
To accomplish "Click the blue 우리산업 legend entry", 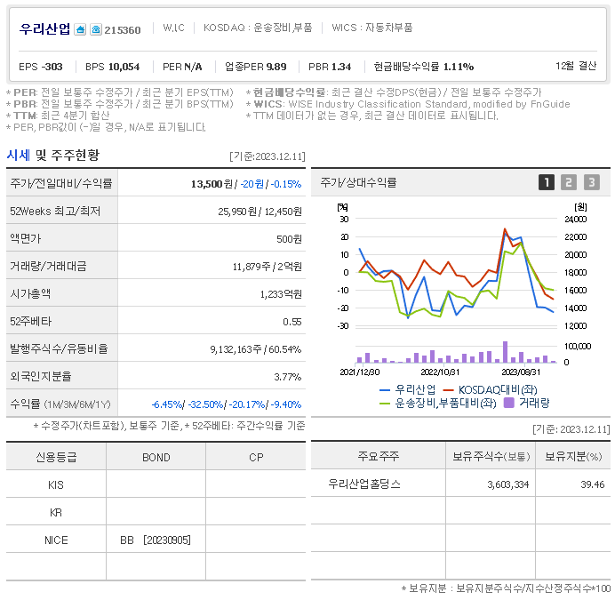I will [x=408, y=389].
